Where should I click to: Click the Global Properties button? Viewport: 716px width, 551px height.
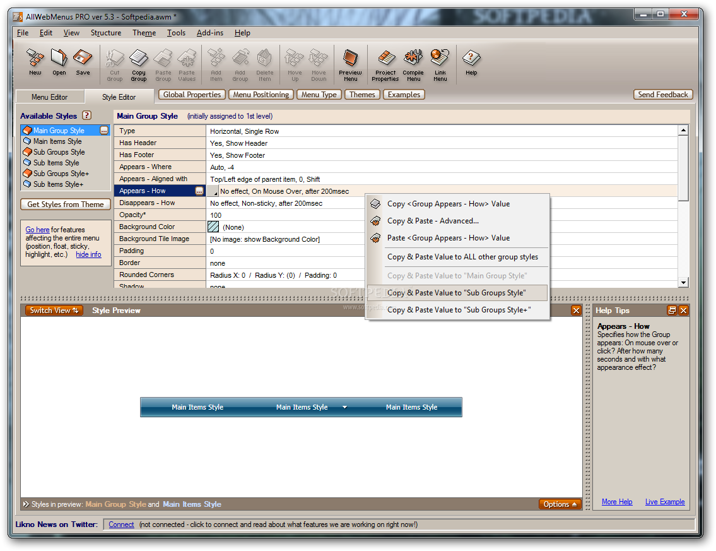pos(192,95)
